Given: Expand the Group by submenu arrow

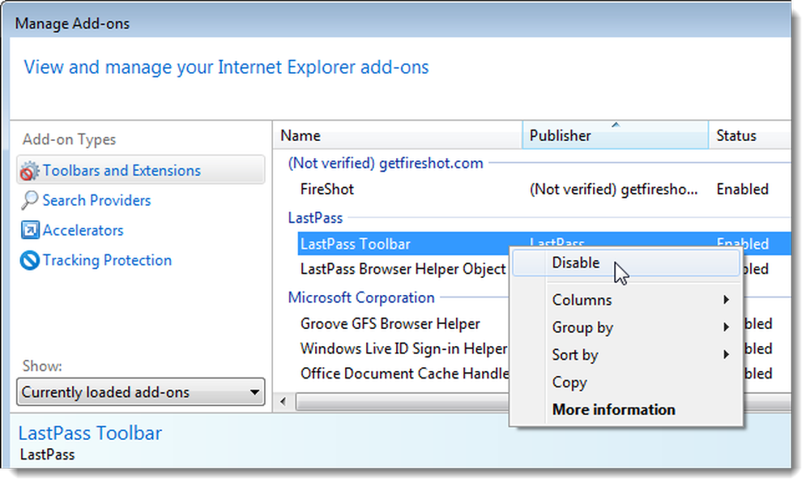Looking at the screenshot, I should 727,327.
